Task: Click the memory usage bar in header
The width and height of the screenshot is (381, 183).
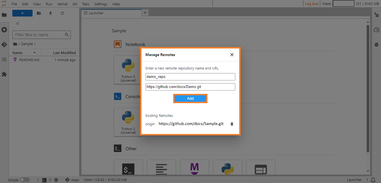Action: point(343,4)
